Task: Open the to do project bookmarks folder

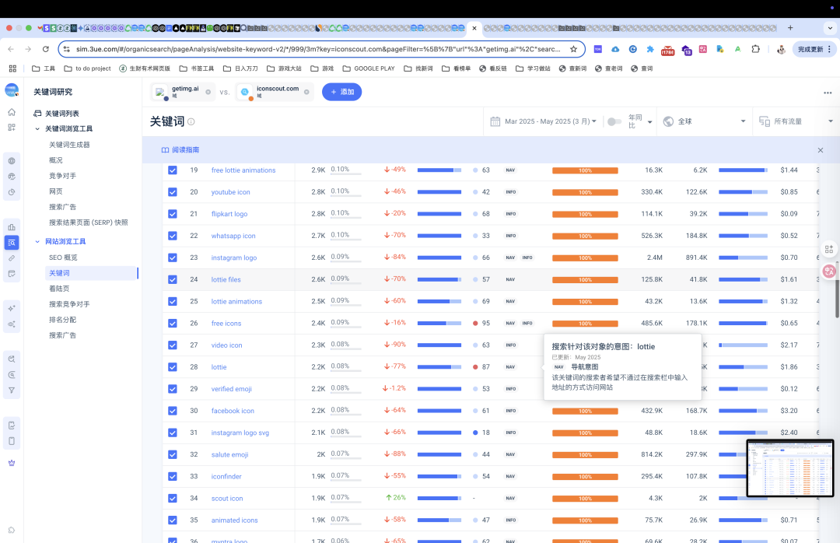Action: point(87,68)
